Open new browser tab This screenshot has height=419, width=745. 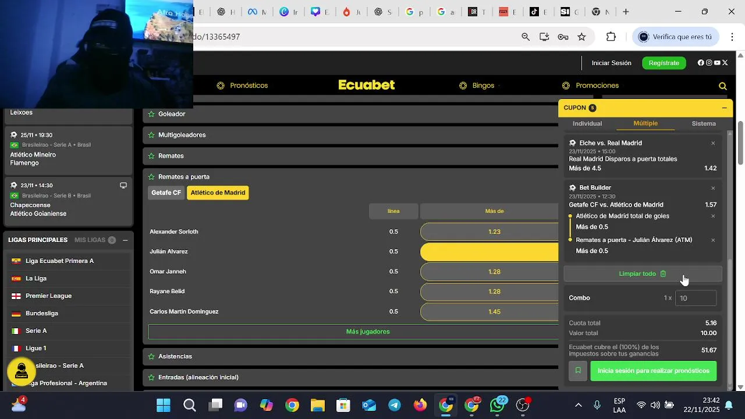(x=626, y=12)
